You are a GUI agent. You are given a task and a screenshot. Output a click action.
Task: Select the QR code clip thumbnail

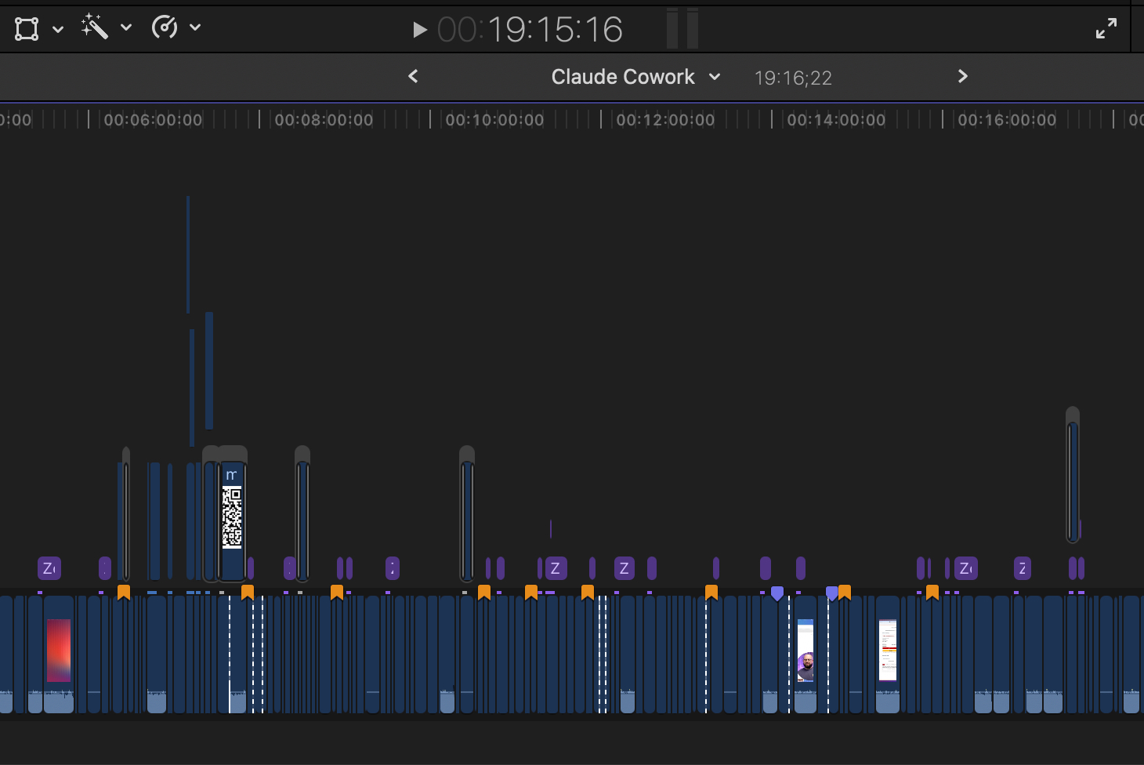tap(232, 517)
